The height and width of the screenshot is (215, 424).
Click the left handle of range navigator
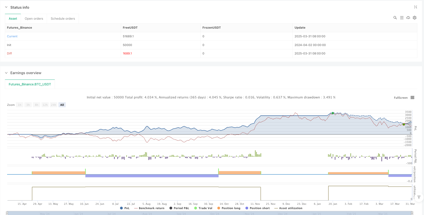(7, 213)
